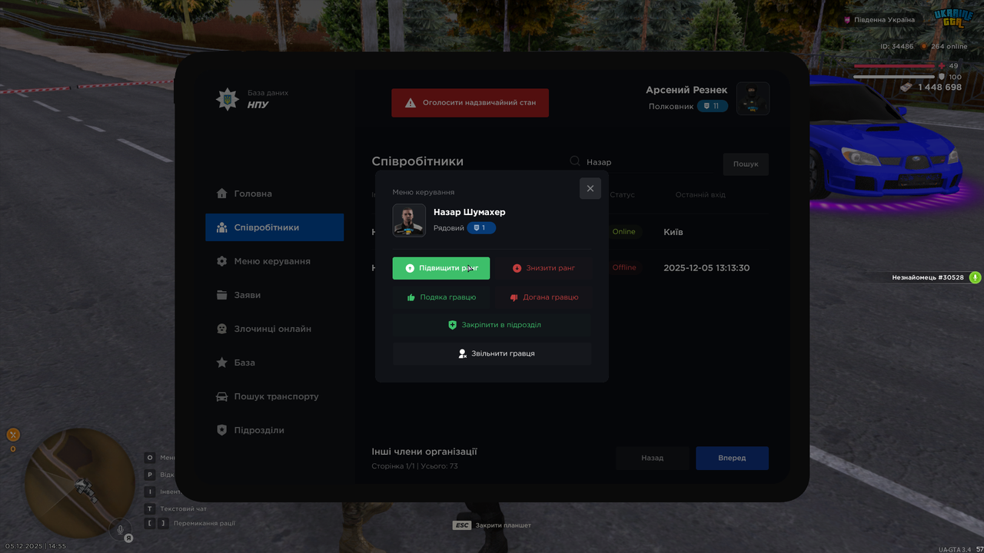This screenshot has height=553, width=984.
Task: Click the shield icon beside Підрозділи
Action: (x=222, y=430)
